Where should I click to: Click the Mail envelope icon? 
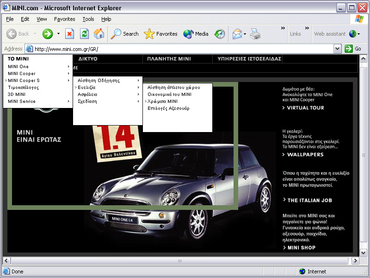pyautogui.click(x=237, y=34)
